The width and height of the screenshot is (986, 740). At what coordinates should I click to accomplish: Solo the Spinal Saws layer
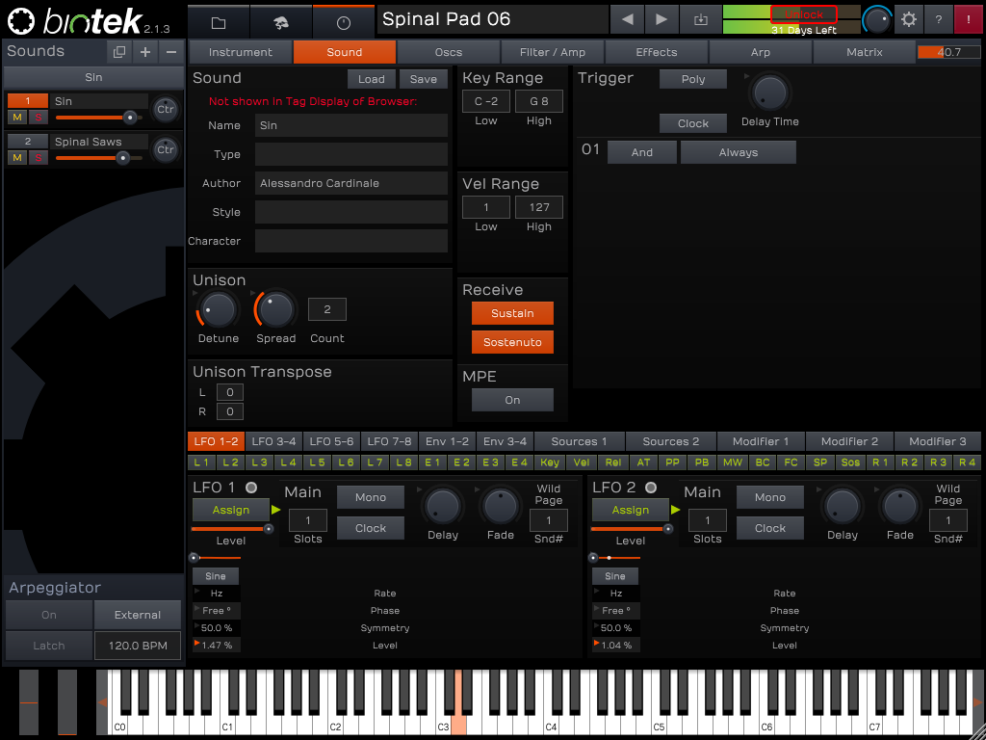click(x=38, y=158)
